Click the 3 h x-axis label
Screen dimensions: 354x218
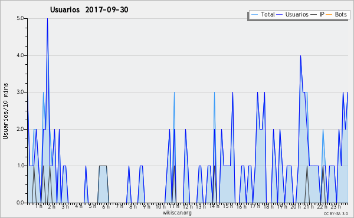pos(65,206)
